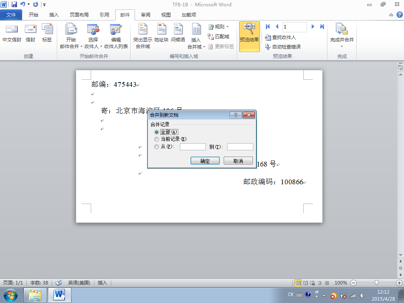Click the 从 start record field
Viewport: 404px width, 303px height.
[x=193, y=147]
